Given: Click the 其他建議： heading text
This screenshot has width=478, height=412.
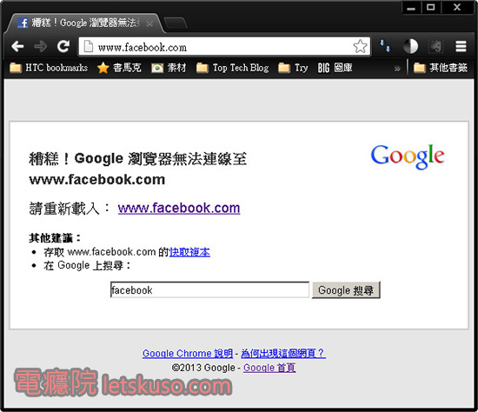Looking at the screenshot, I should coord(55,238).
